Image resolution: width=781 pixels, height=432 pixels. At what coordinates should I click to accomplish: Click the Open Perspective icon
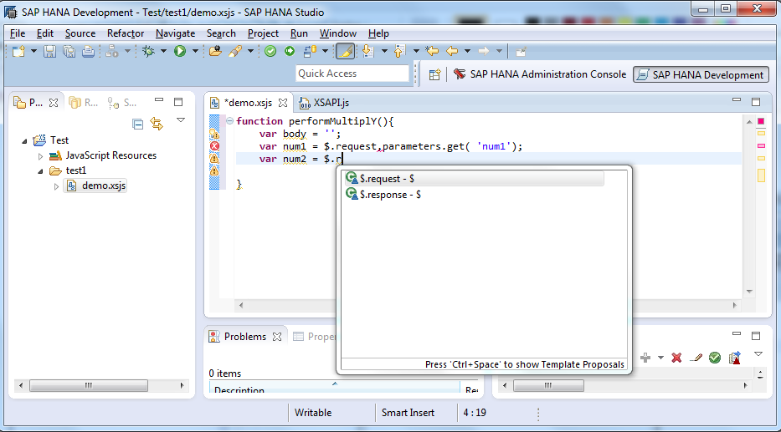tap(434, 74)
